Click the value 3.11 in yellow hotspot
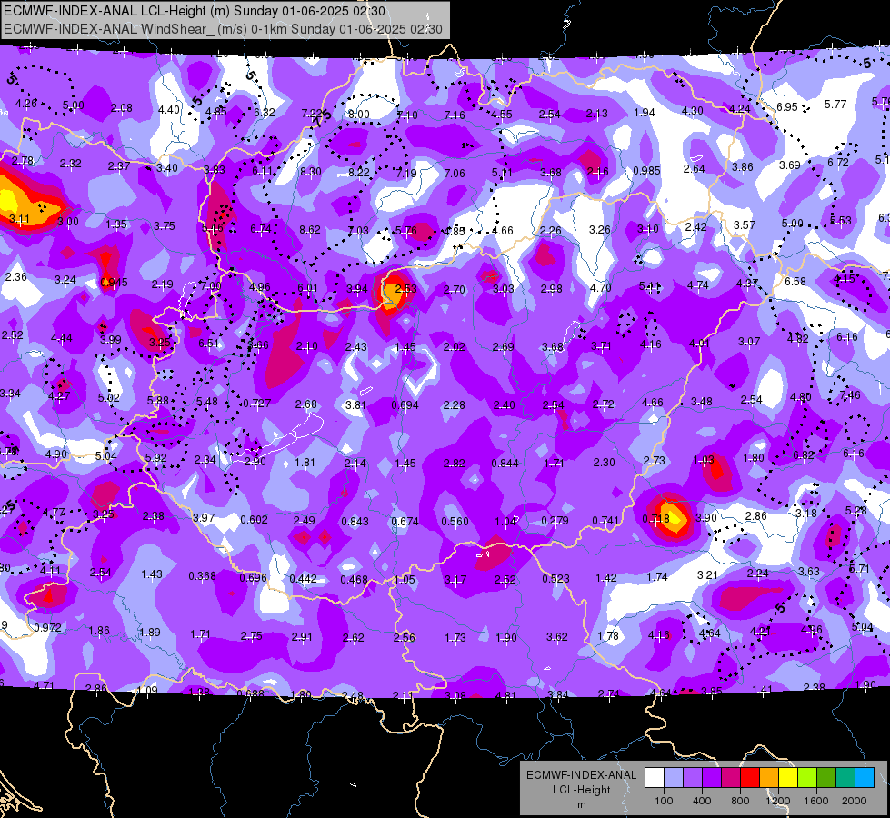Screen dimensions: 890x818 [x=19, y=218]
